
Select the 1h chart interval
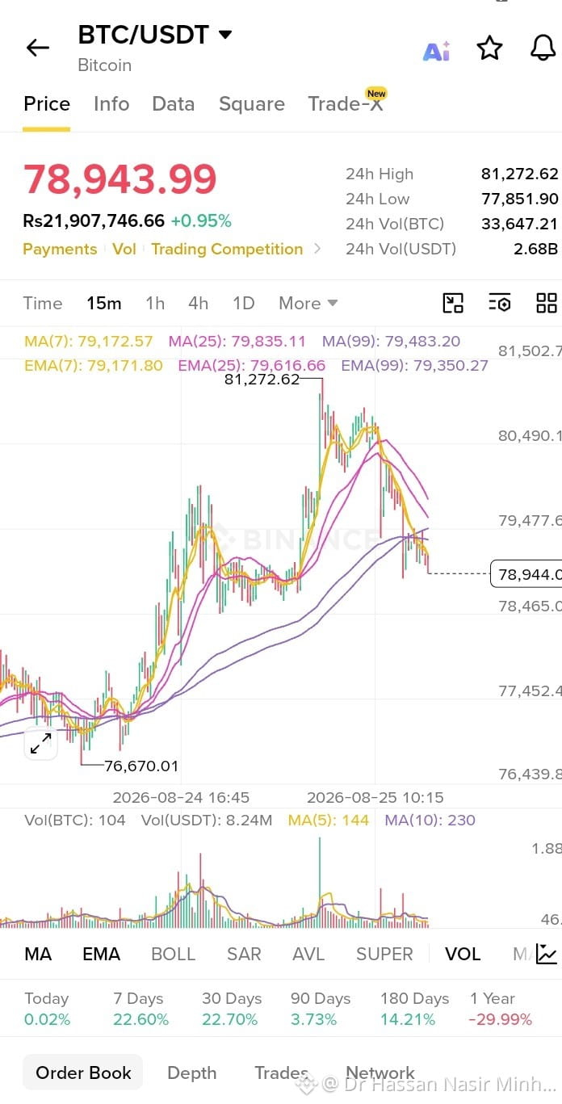155,303
